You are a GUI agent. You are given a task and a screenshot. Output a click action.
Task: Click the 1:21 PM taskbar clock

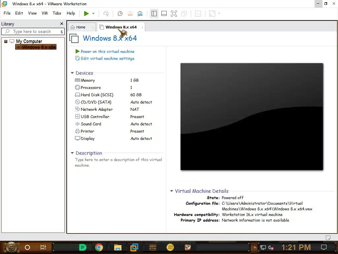(x=296, y=247)
